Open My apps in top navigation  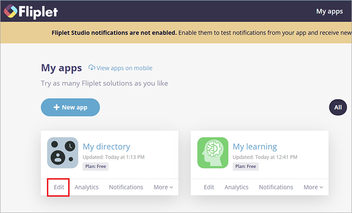329,11
